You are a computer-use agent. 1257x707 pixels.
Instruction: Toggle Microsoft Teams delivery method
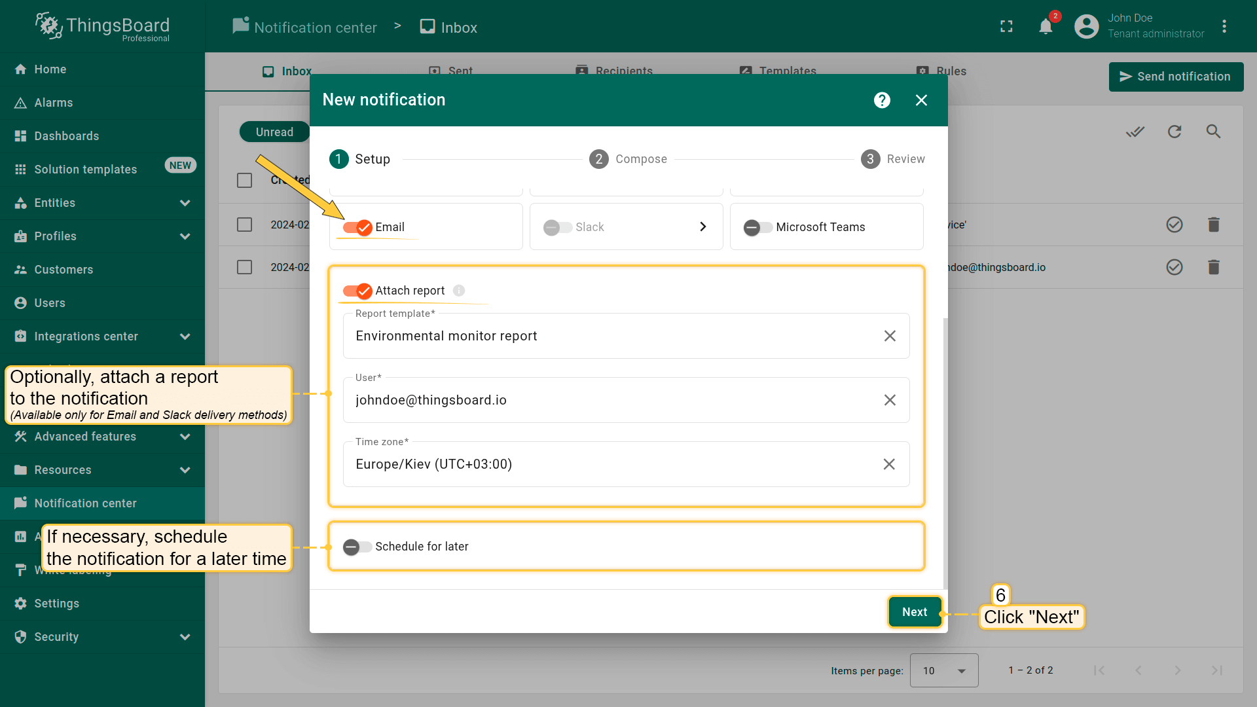[x=757, y=227]
